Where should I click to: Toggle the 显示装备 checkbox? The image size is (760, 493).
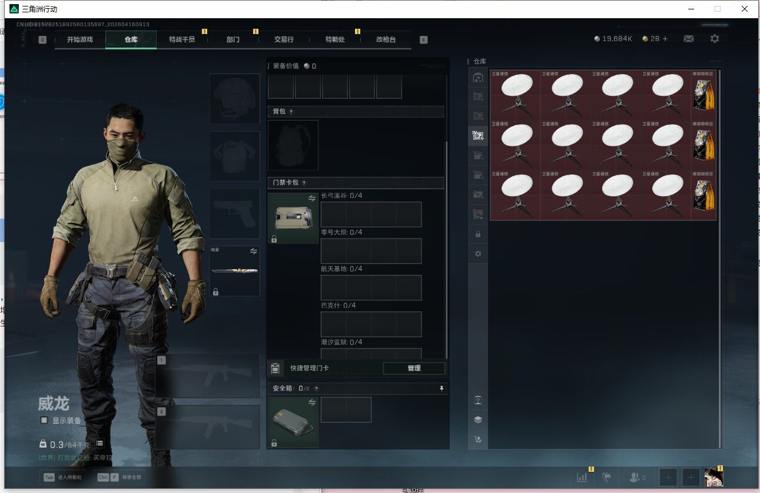pyautogui.click(x=44, y=420)
